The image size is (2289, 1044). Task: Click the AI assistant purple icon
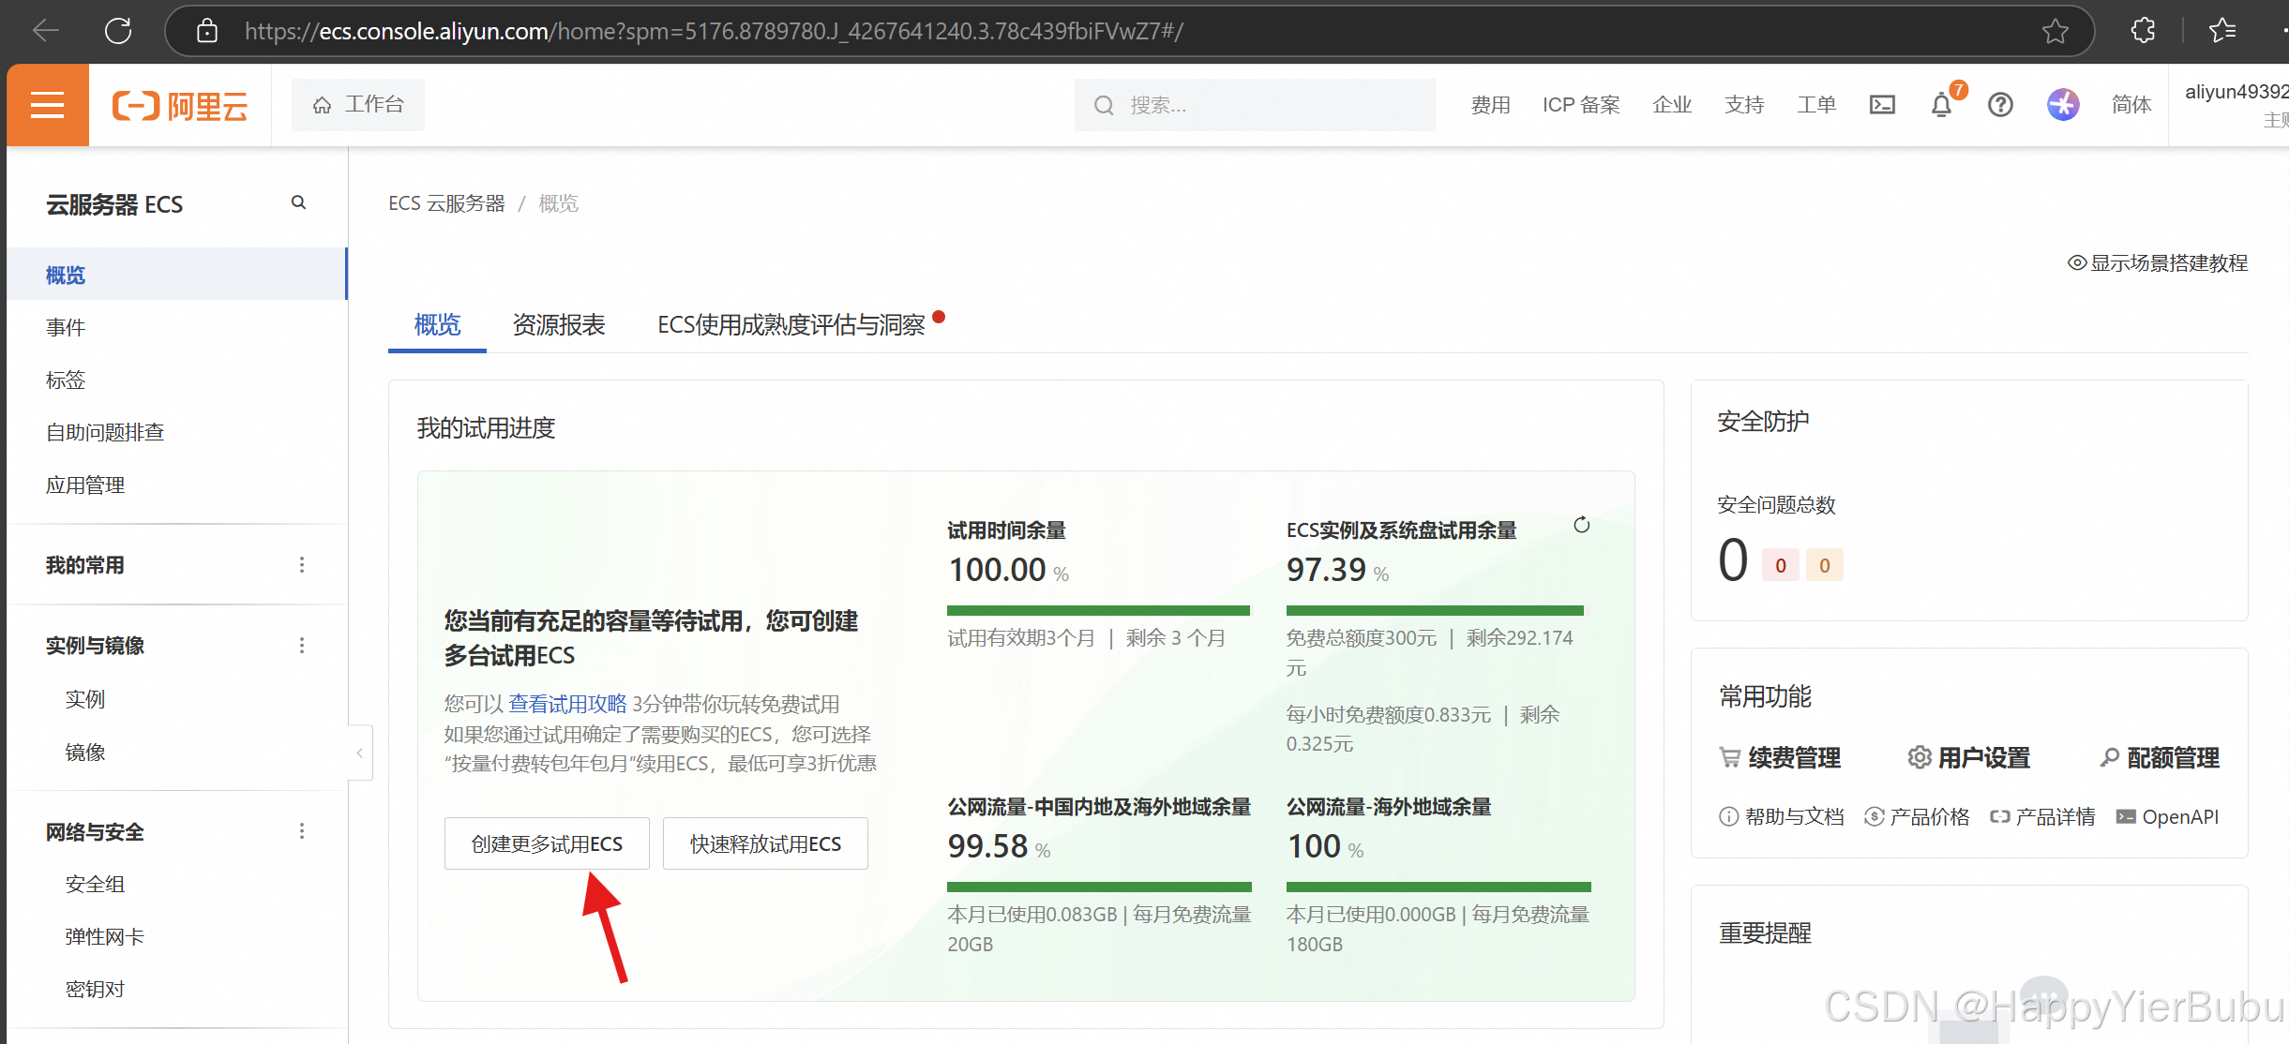pyautogui.click(x=2062, y=105)
